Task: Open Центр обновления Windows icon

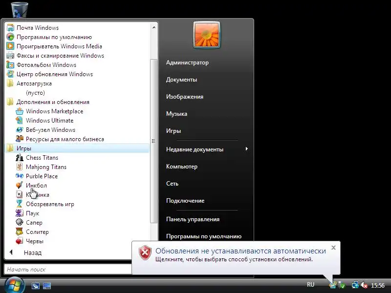Action: click(x=10, y=74)
